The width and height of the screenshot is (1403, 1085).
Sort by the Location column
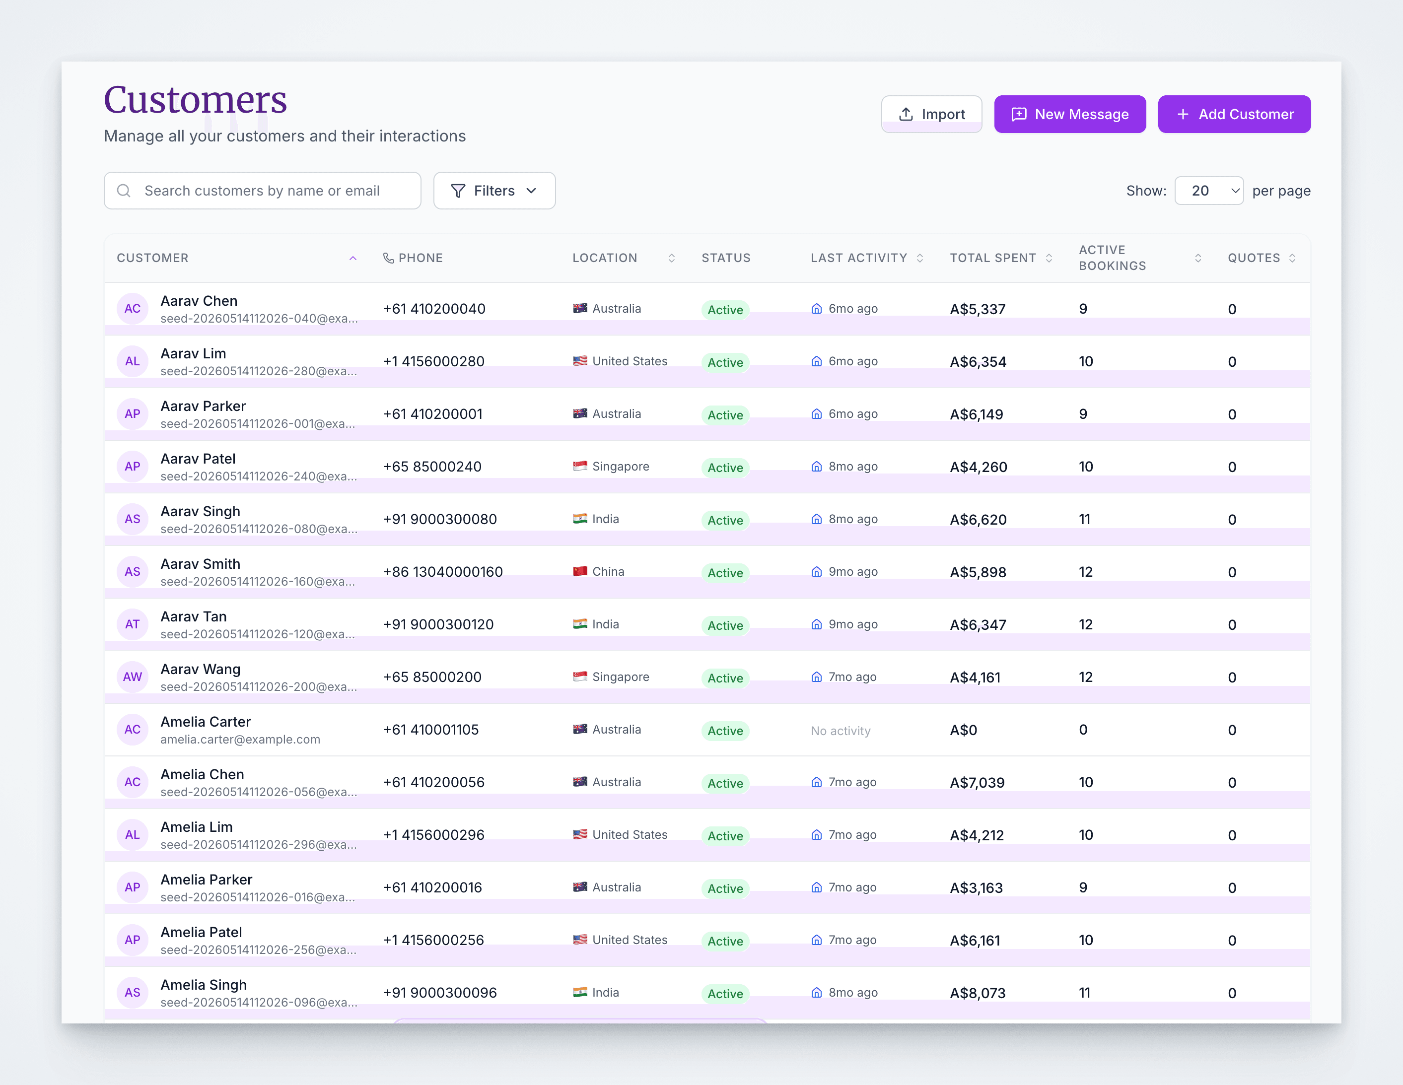coord(671,258)
